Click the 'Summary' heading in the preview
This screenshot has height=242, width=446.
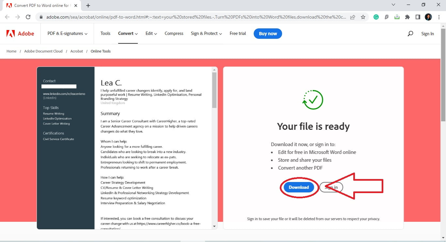(110, 113)
